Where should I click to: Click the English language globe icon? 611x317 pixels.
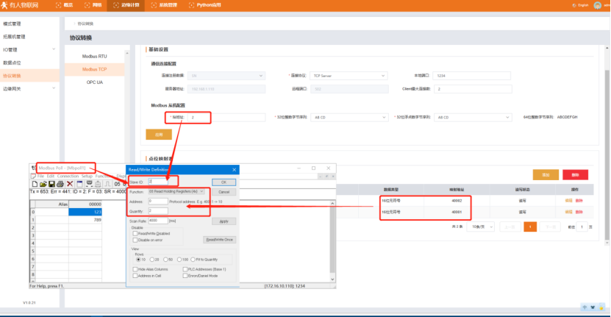click(574, 5)
